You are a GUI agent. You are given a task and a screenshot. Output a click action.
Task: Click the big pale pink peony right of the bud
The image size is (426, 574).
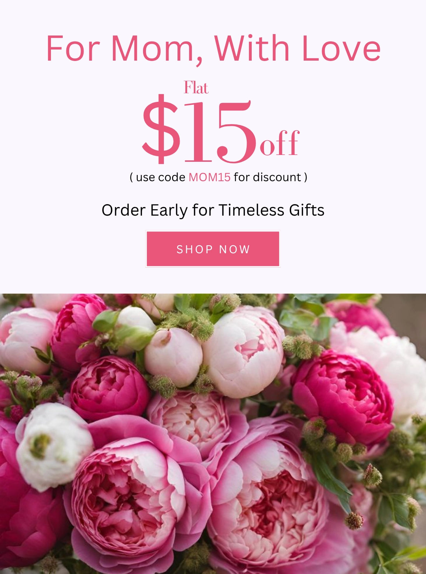[x=244, y=352]
